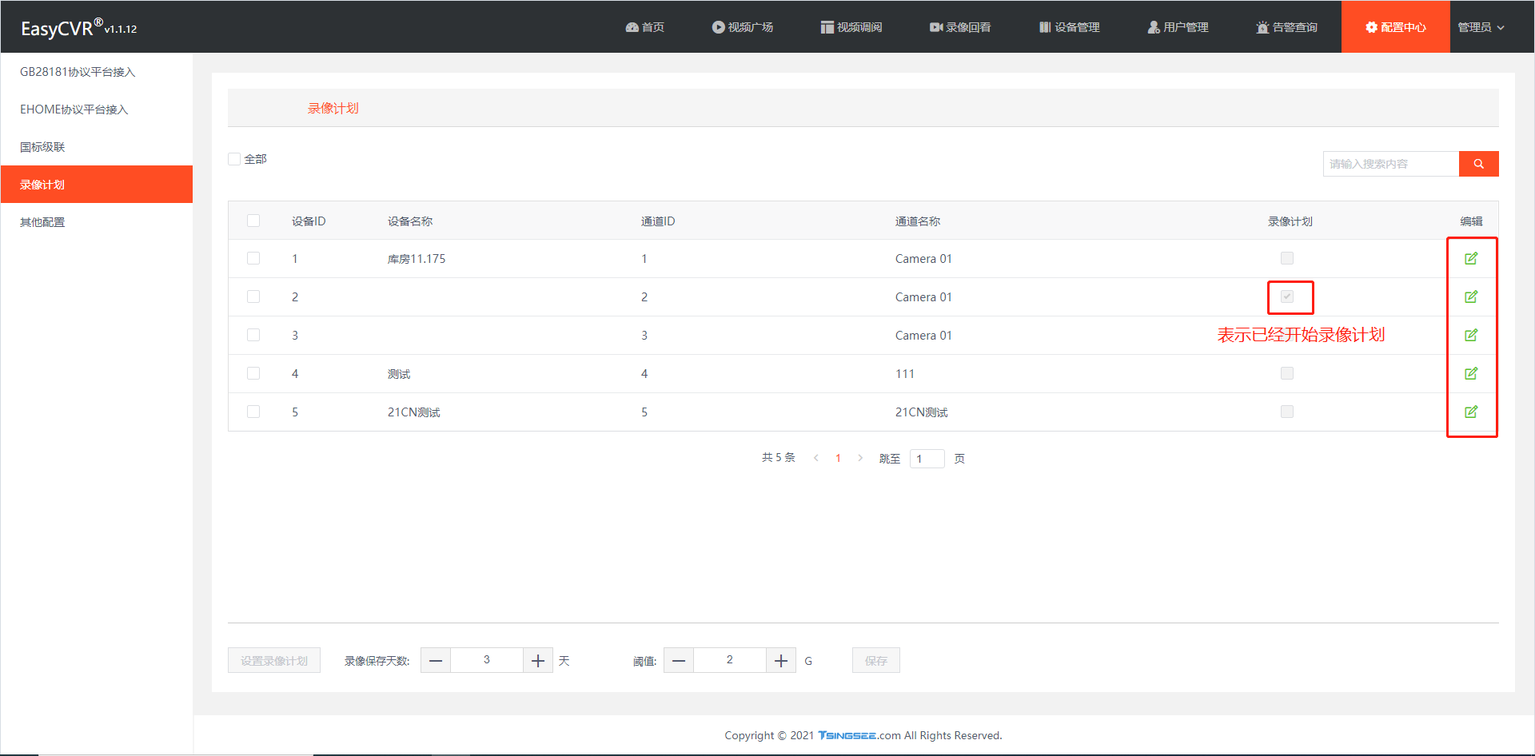1535x756 pixels.
Task: Focus the 跳至 page number field
Action: (927, 459)
